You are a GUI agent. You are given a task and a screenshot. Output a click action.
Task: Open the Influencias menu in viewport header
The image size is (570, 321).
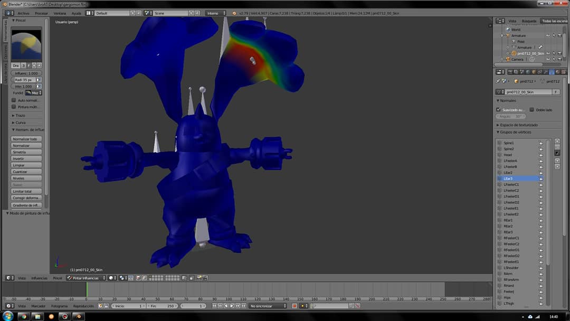pos(39,278)
